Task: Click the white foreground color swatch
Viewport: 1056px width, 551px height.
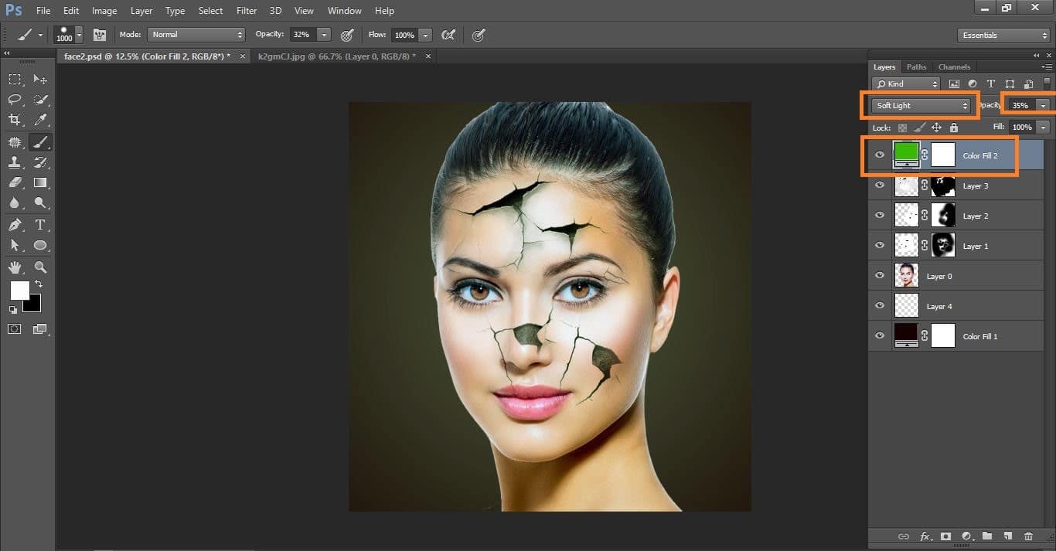Action: (19, 291)
